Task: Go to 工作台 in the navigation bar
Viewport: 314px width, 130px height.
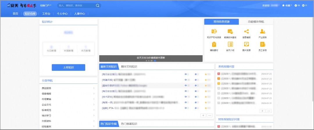Action: (46, 14)
